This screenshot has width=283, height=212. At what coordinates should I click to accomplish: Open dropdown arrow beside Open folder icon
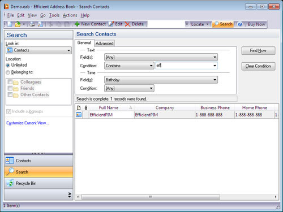coord(24,24)
